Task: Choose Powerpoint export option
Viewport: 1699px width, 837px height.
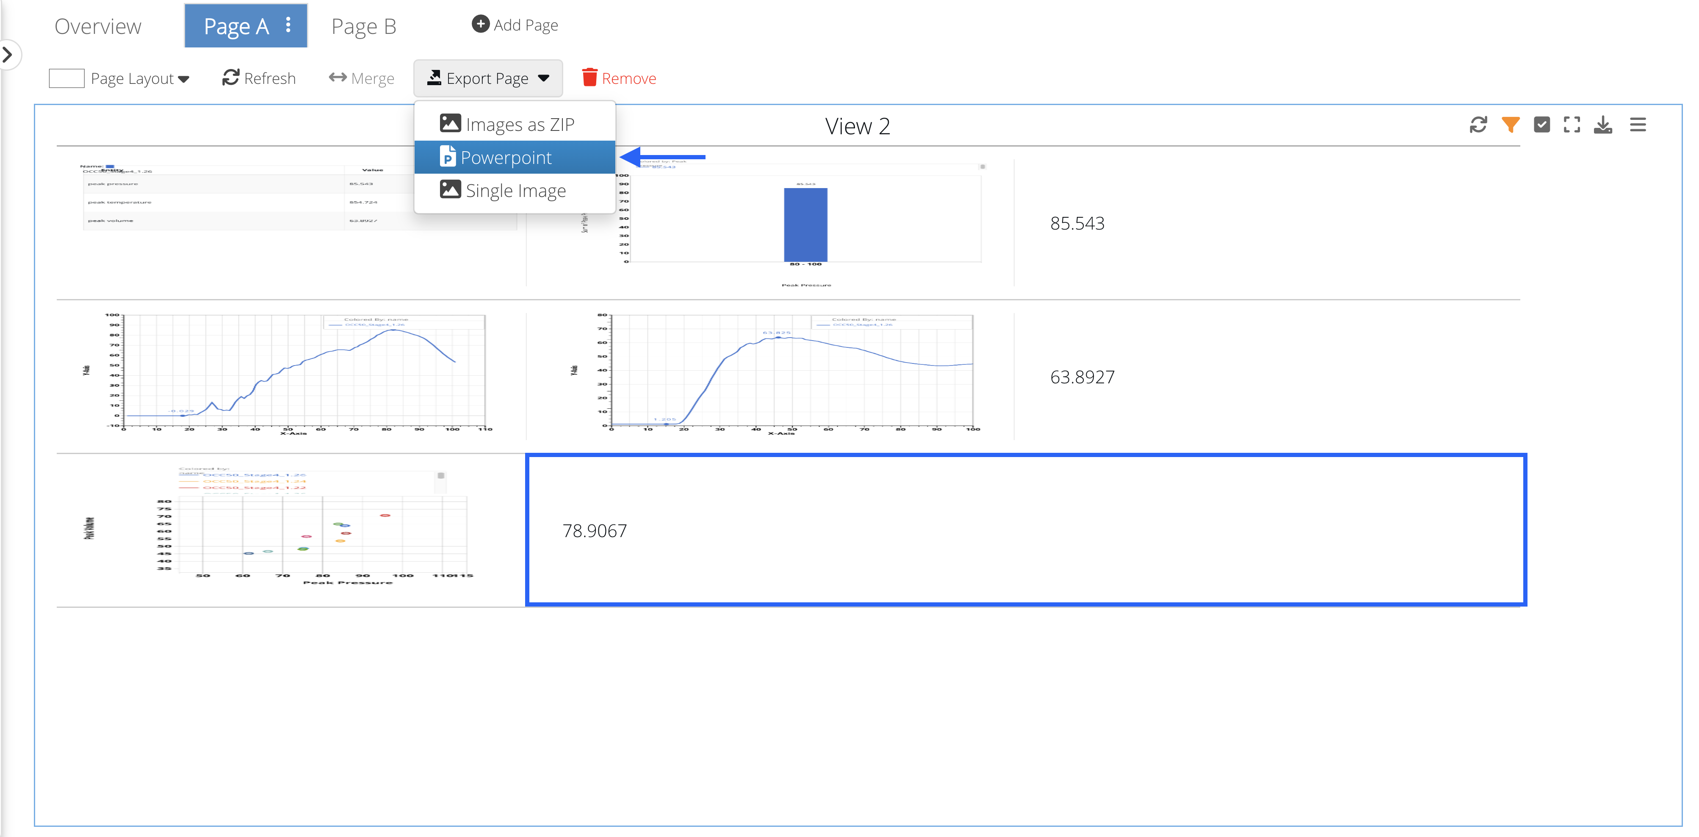Action: pyautogui.click(x=515, y=157)
